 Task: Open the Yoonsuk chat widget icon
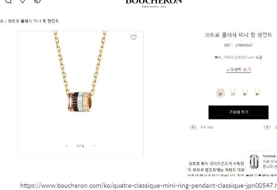[254, 161]
